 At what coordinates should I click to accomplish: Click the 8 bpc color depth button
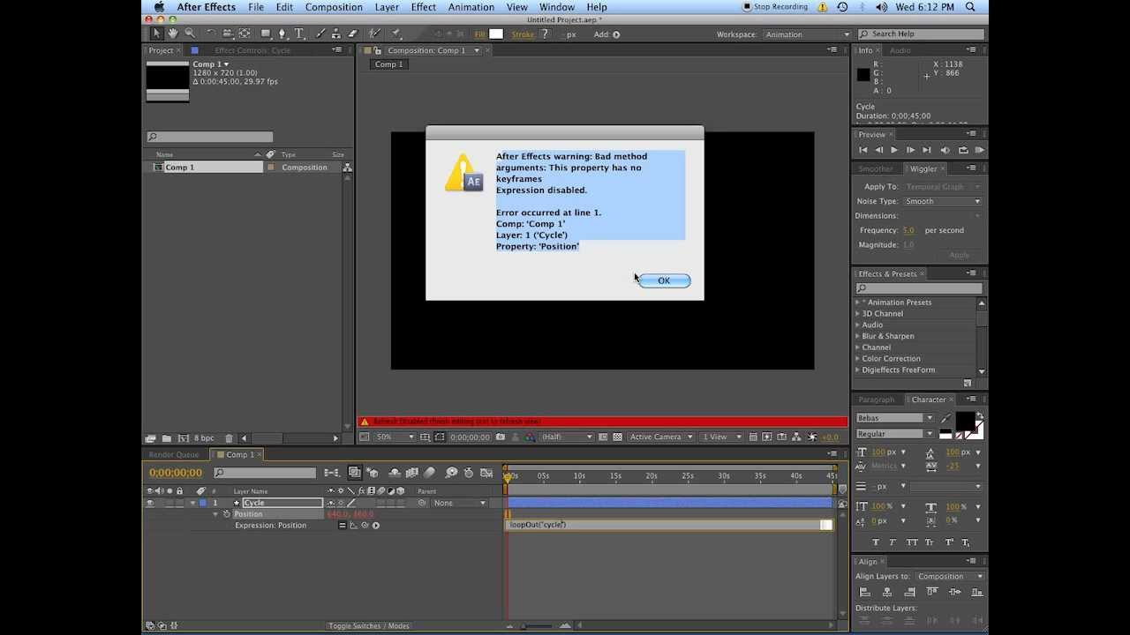(204, 438)
